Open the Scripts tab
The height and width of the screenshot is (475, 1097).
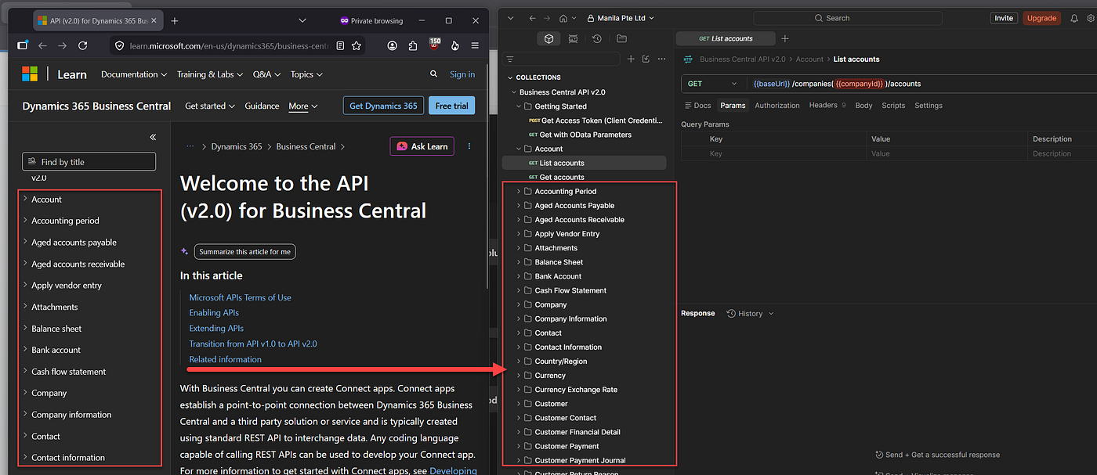point(893,106)
